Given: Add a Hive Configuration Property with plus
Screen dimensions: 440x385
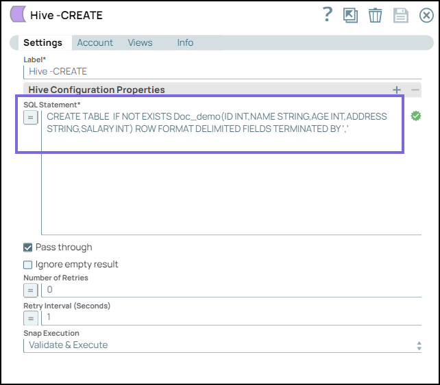Looking at the screenshot, I should [397, 90].
